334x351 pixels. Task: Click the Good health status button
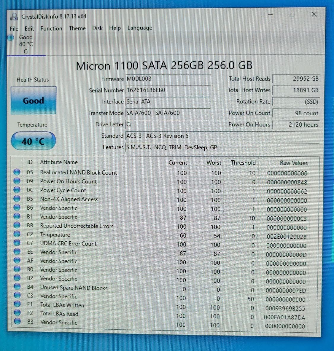click(x=34, y=100)
